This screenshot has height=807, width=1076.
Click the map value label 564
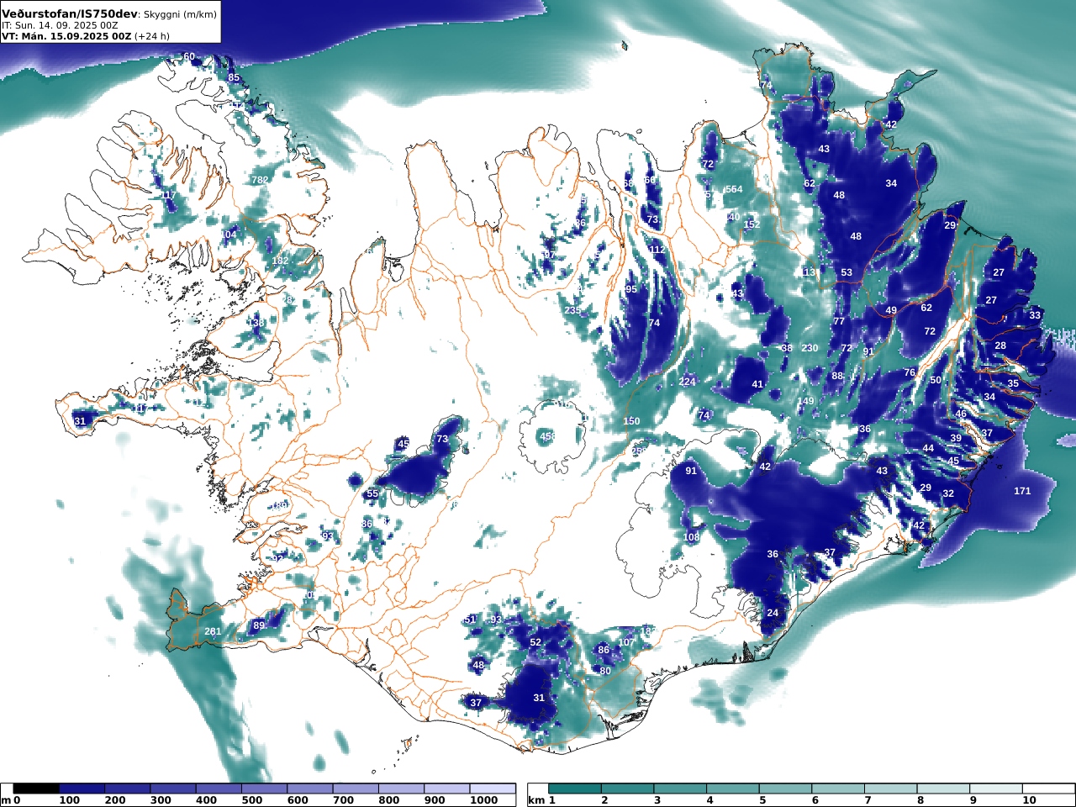734,190
